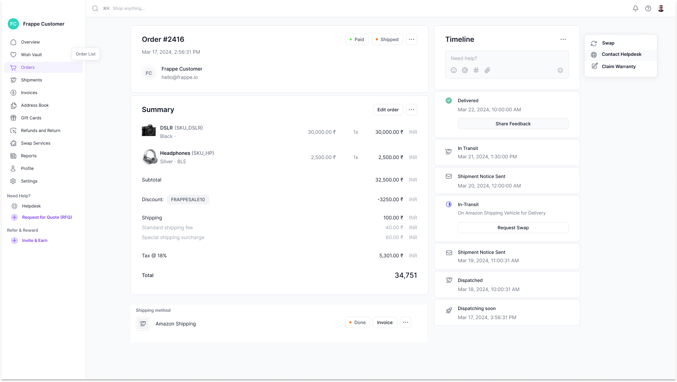Choose Claim Warranty from menu
The width and height of the screenshot is (677, 382).
pos(618,66)
